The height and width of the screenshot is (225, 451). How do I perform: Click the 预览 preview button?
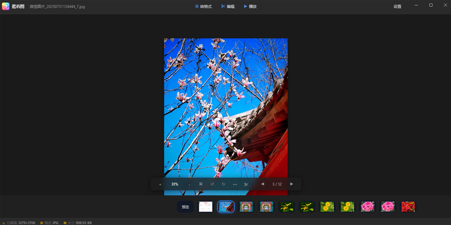tap(185, 207)
